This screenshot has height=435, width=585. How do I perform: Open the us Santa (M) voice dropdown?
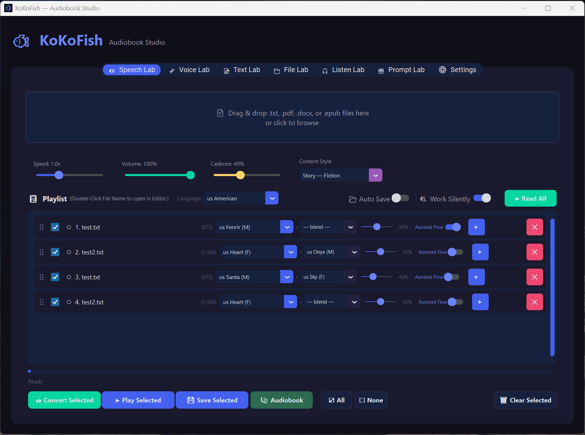tap(255, 277)
